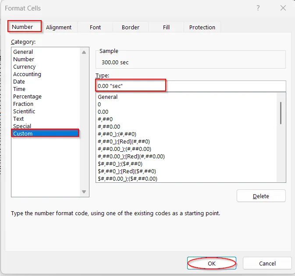This screenshot has height=276, width=295.
Task: Go to the Fill tab
Action: pos(166,27)
